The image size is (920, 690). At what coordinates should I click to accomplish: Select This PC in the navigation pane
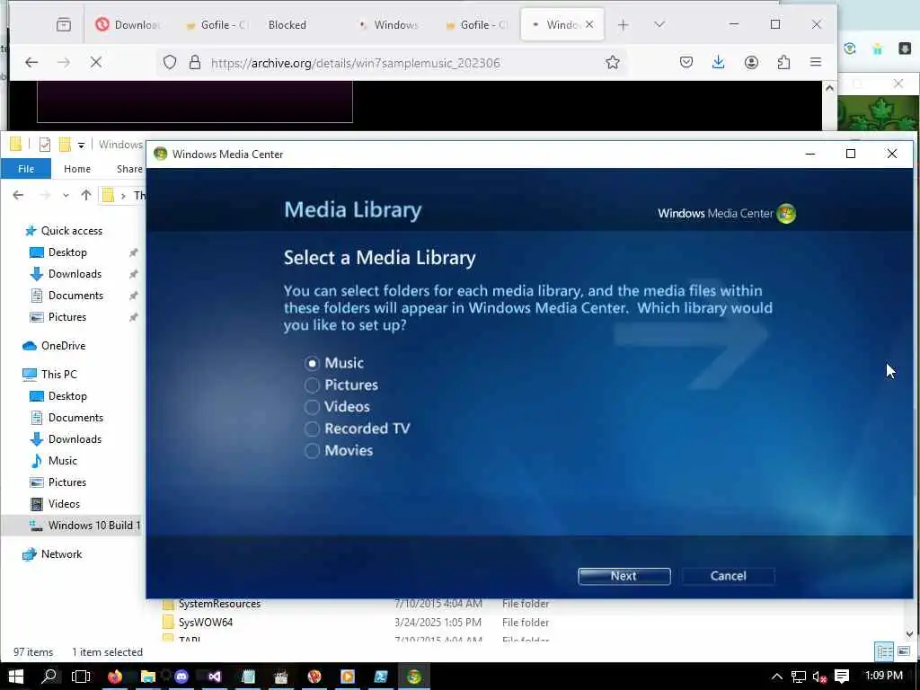click(58, 375)
